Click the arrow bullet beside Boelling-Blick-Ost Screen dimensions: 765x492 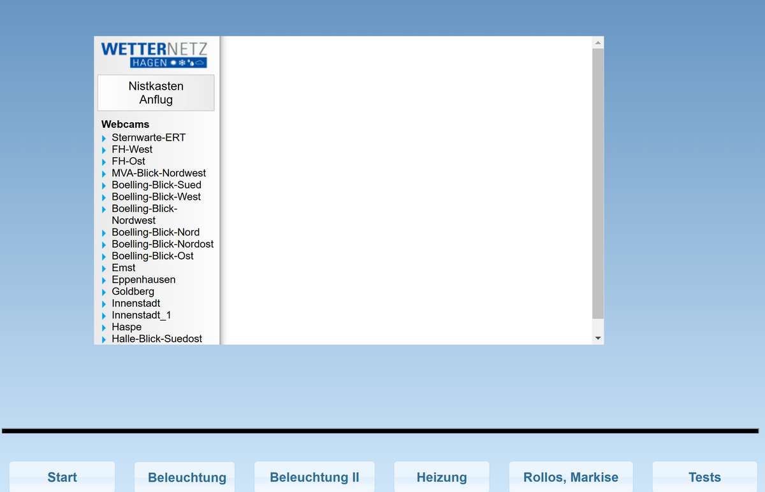click(x=104, y=257)
